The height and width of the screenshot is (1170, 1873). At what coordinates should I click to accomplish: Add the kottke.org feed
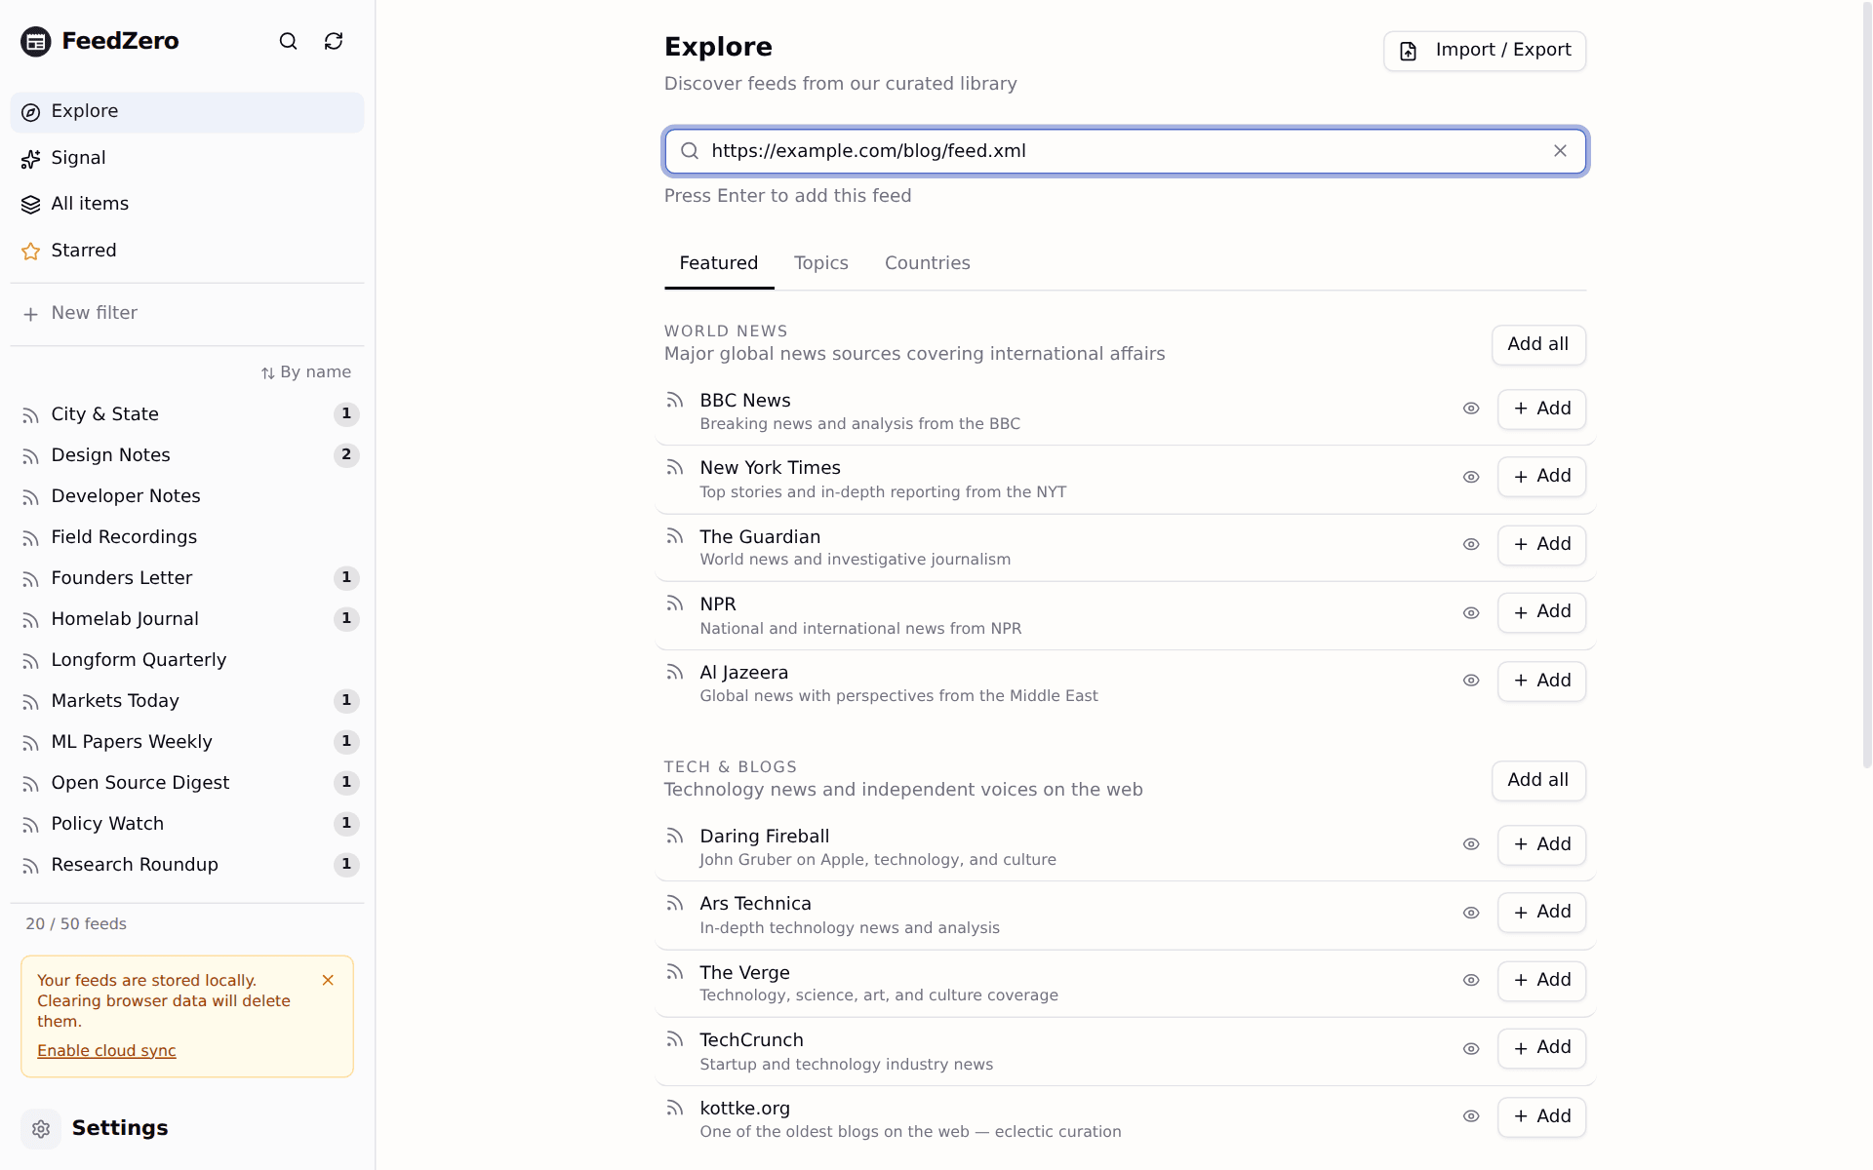coord(1541,1116)
